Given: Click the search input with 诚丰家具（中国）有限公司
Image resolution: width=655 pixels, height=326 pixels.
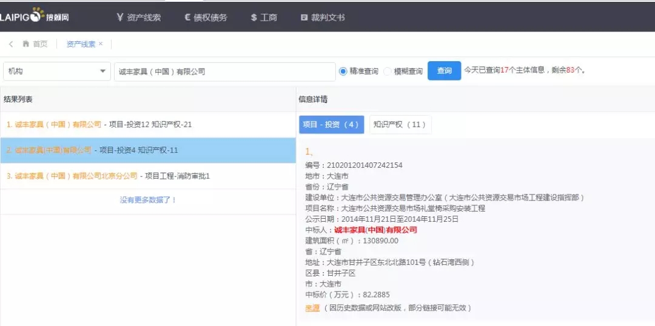Looking at the screenshot, I should 225,72.
